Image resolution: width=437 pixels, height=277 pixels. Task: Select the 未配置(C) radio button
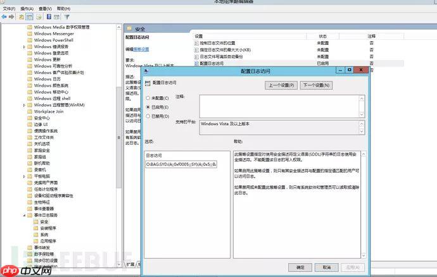click(148, 98)
